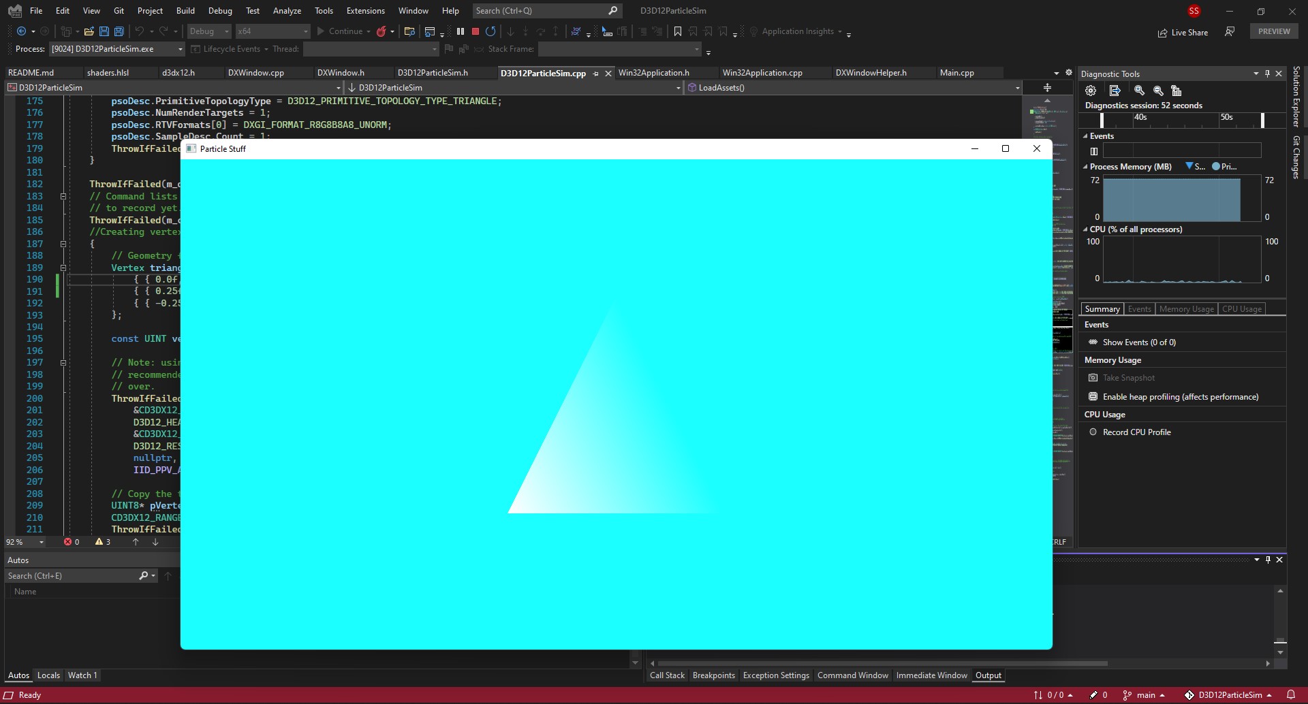Click the PREVIEW button
The height and width of the screenshot is (704, 1308).
point(1274,31)
